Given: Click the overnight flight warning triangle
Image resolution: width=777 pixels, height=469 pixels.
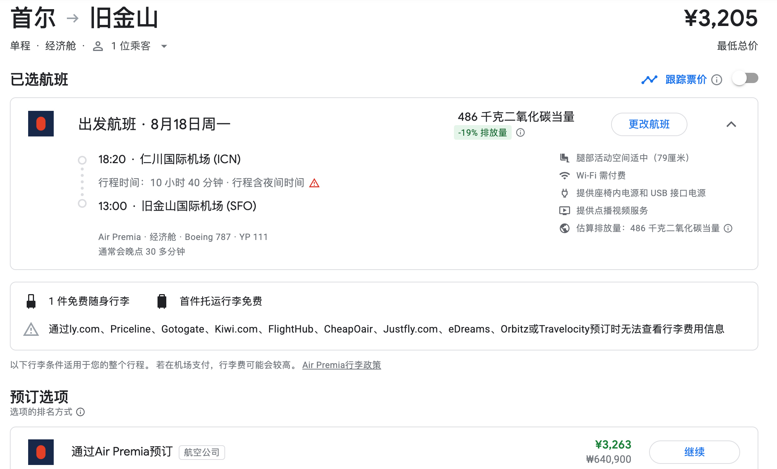Looking at the screenshot, I should point(314,183).
